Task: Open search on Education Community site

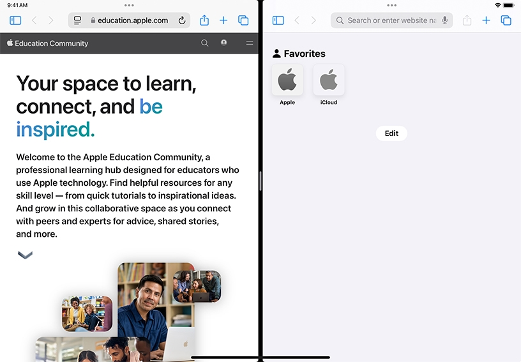Action: coord(204,43)
